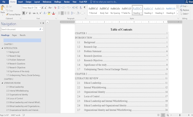Open the font size dropdown
This screenshot has width=193, height=117.
coord(40,8)
